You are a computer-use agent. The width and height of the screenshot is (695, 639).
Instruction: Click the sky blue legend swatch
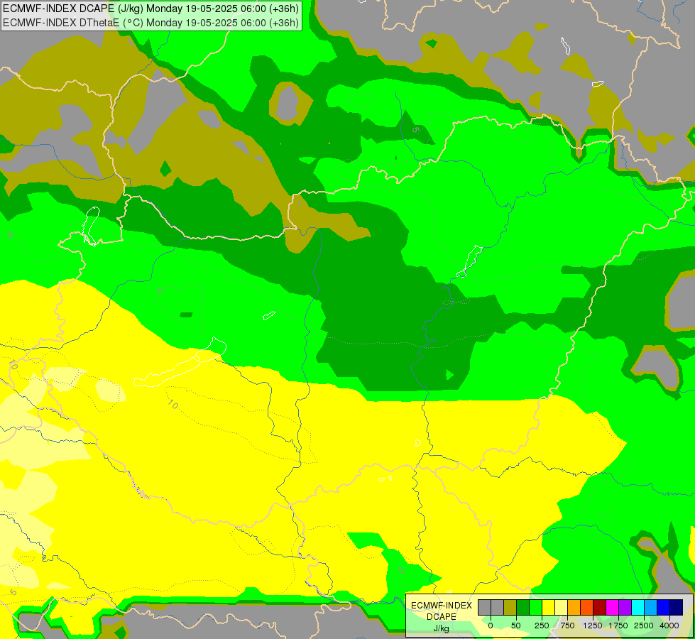pos(651,607)
